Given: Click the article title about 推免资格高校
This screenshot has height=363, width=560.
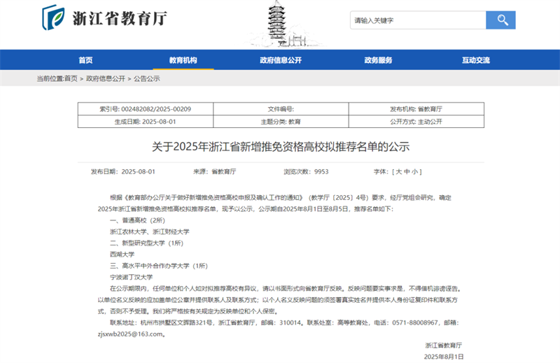Looking at the screenshot, I should tap(281, 147).
